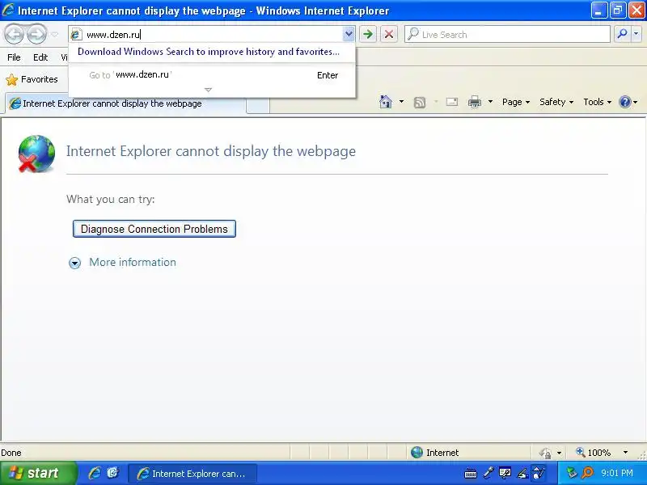
Task: Open the Edit menu
Action: point(40,57)
